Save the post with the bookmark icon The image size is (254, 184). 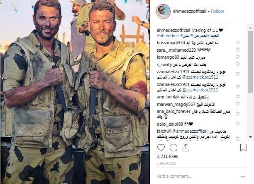(243, 148)
